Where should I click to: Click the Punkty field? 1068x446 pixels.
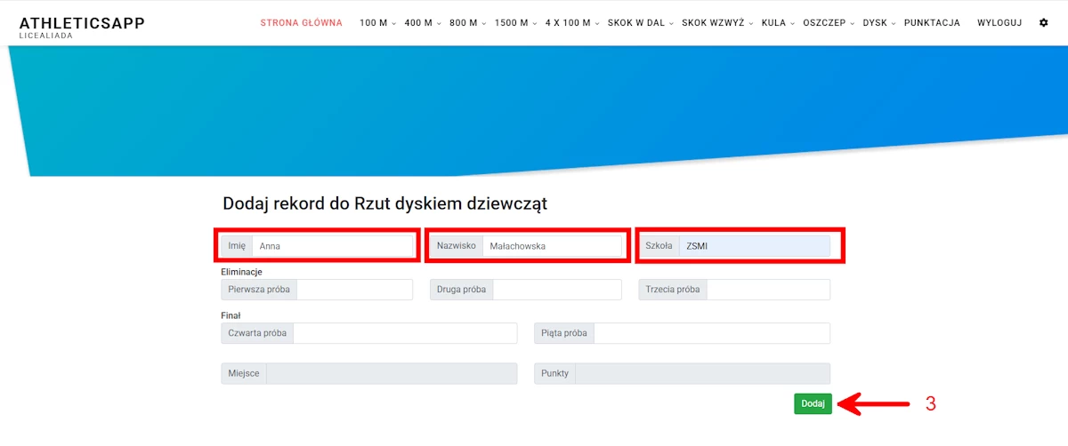[x=703, y=374]
